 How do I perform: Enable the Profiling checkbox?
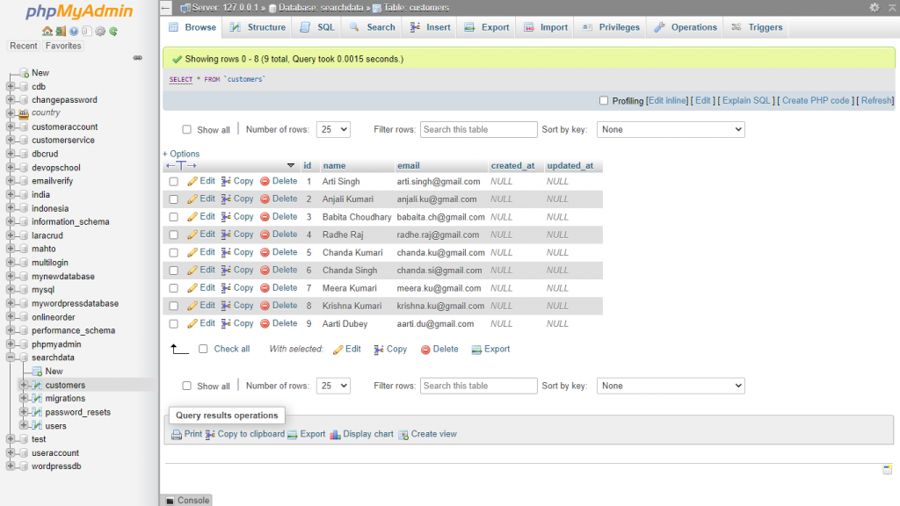603,100
